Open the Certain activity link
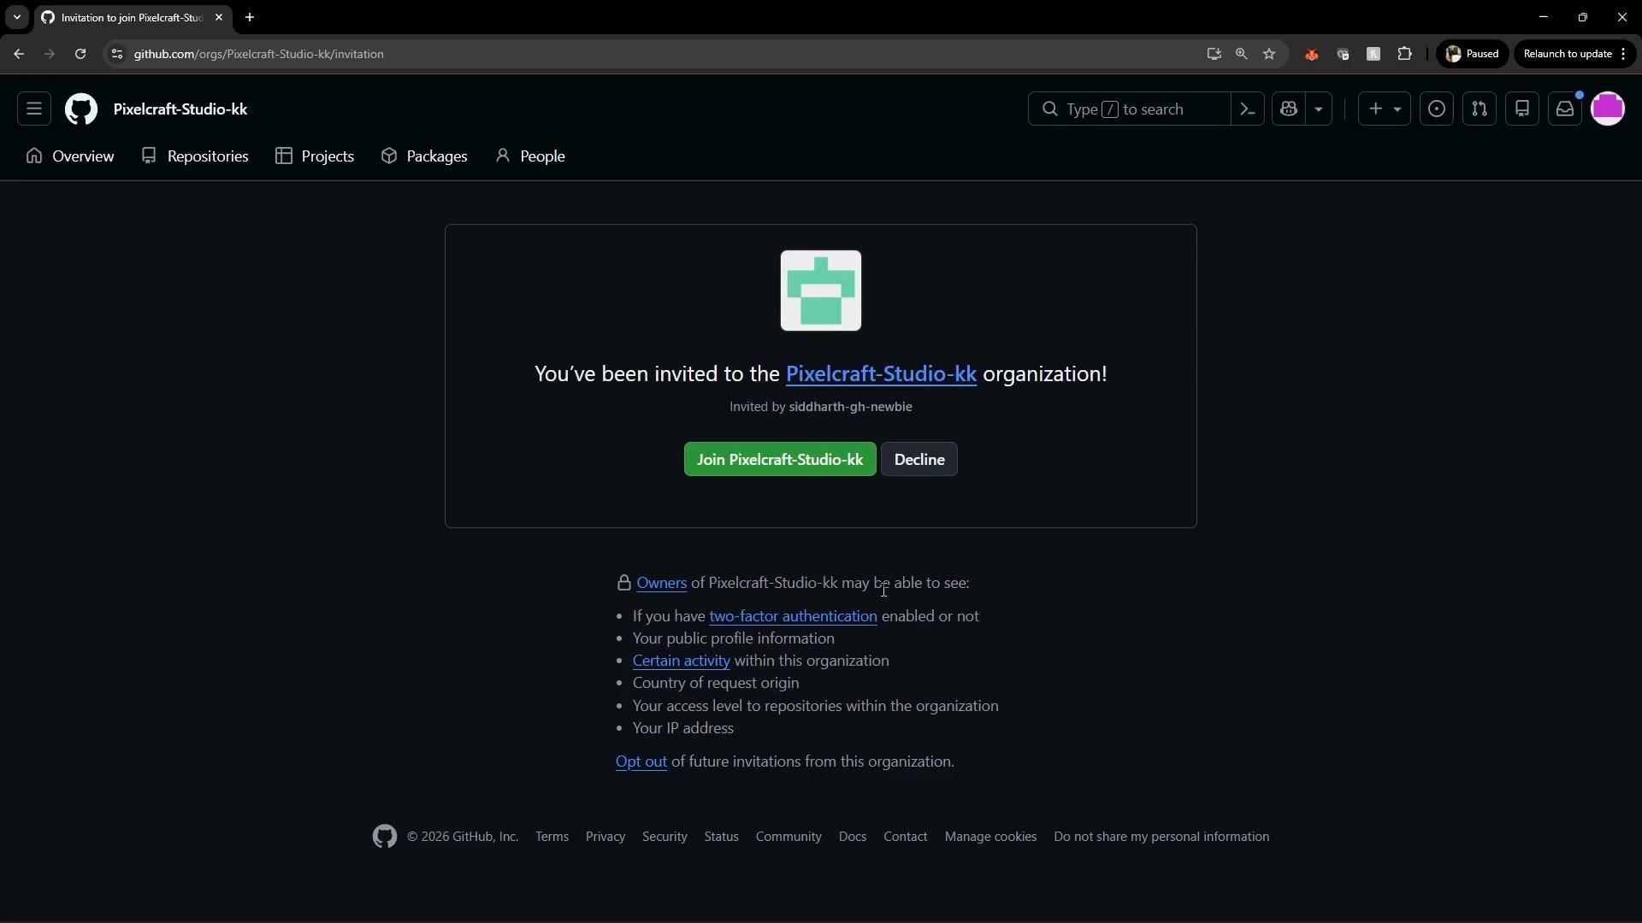1642x923 pixels. click(x=681, y=661)
